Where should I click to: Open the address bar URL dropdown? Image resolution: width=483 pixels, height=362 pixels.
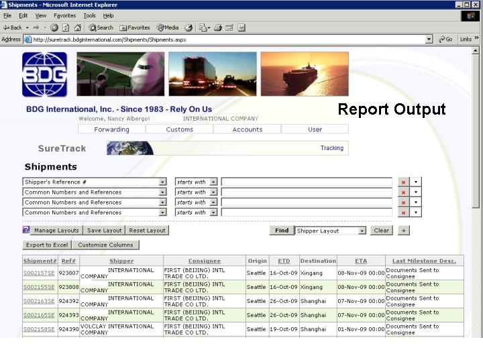click(x=429, y=40)
